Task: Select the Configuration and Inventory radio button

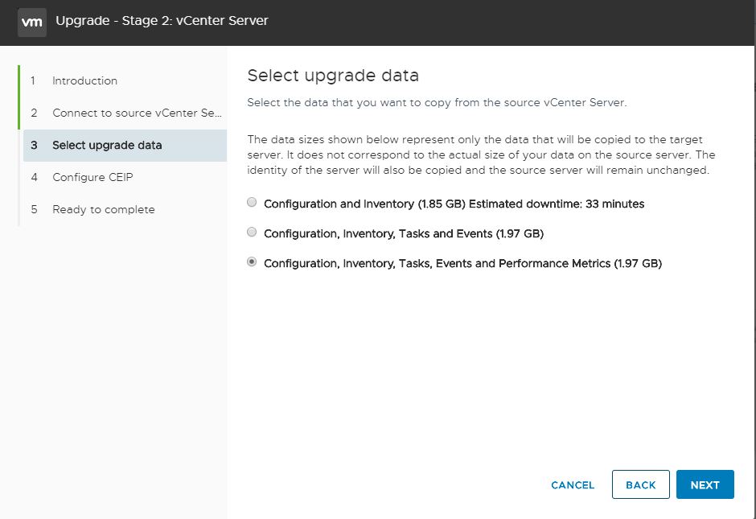Action: 252,202
